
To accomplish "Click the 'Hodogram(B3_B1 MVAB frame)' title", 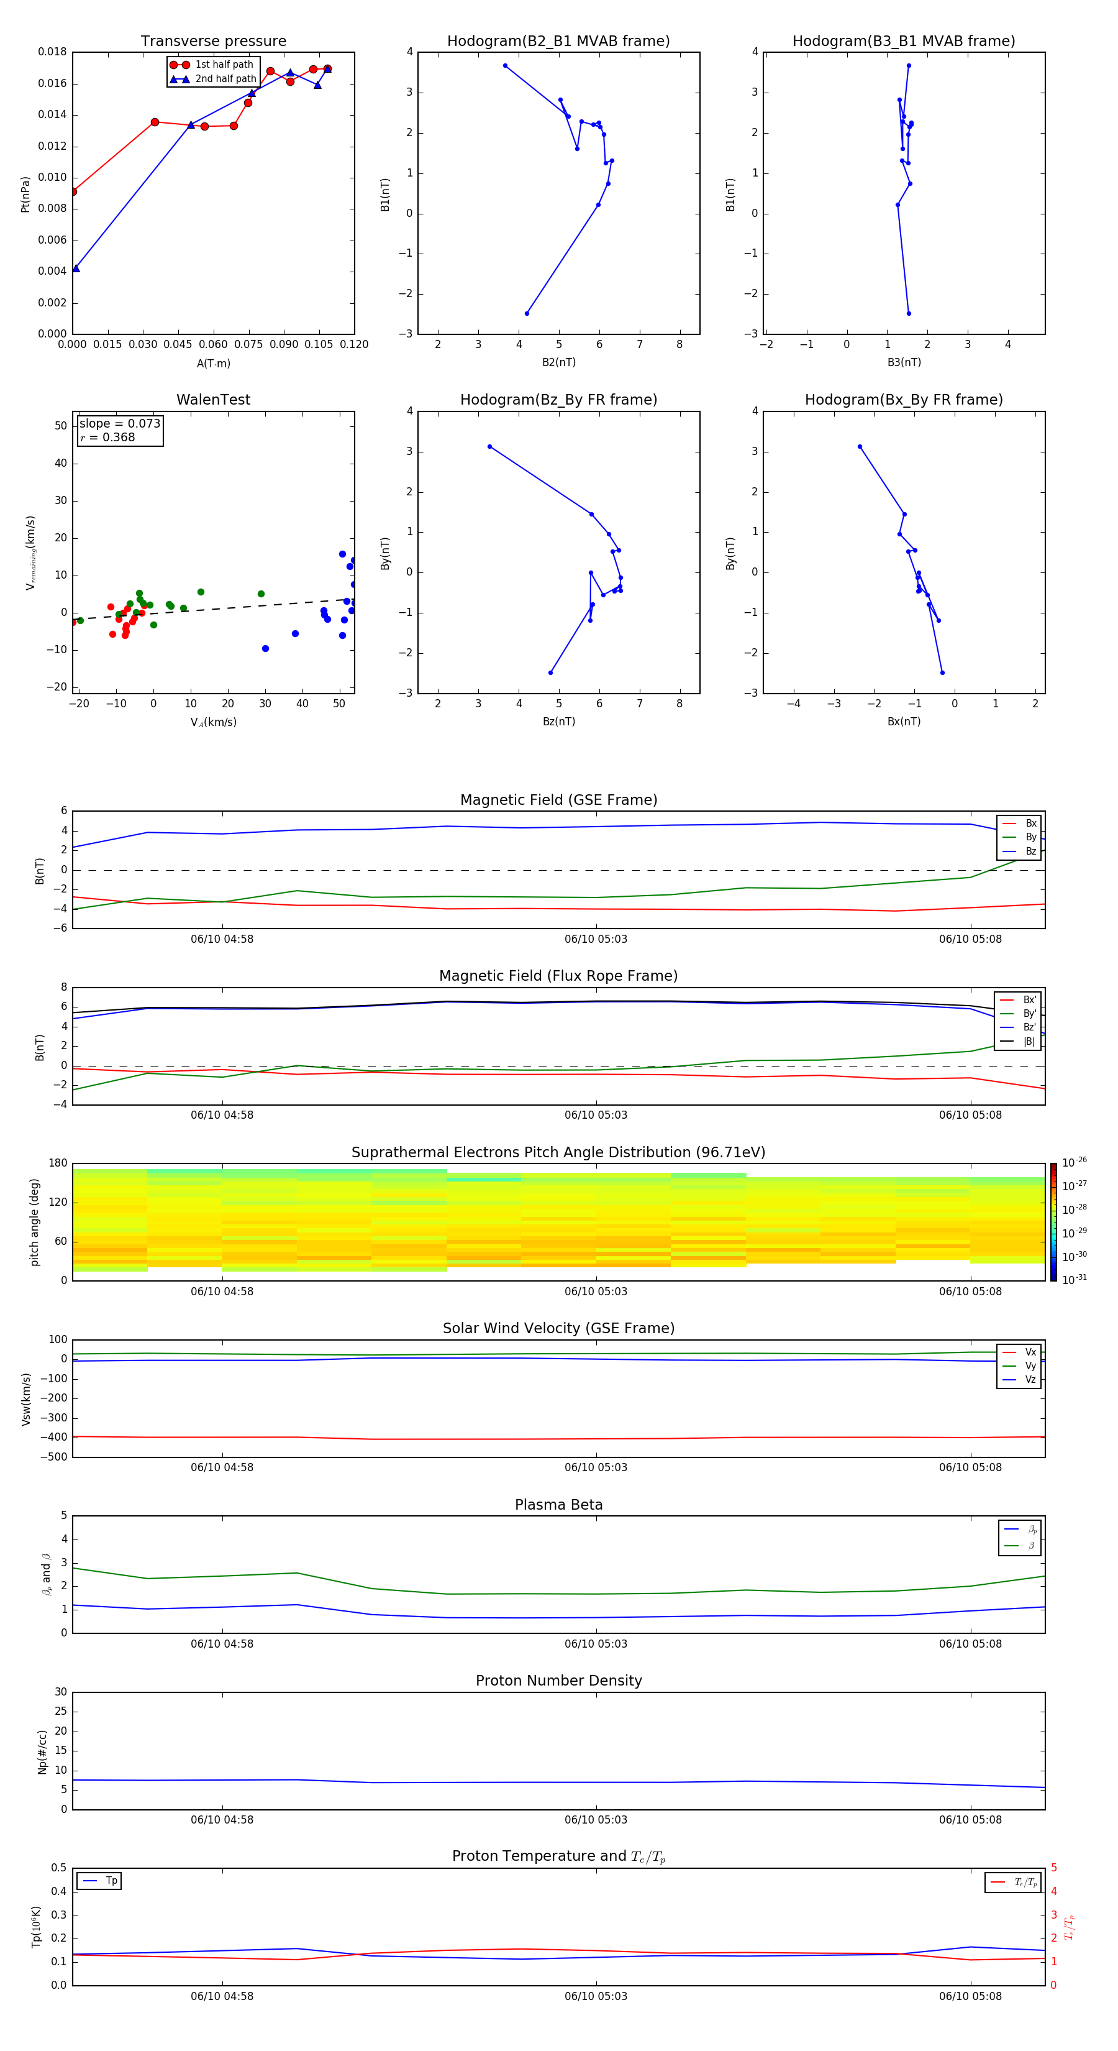I will pos(904,42).
